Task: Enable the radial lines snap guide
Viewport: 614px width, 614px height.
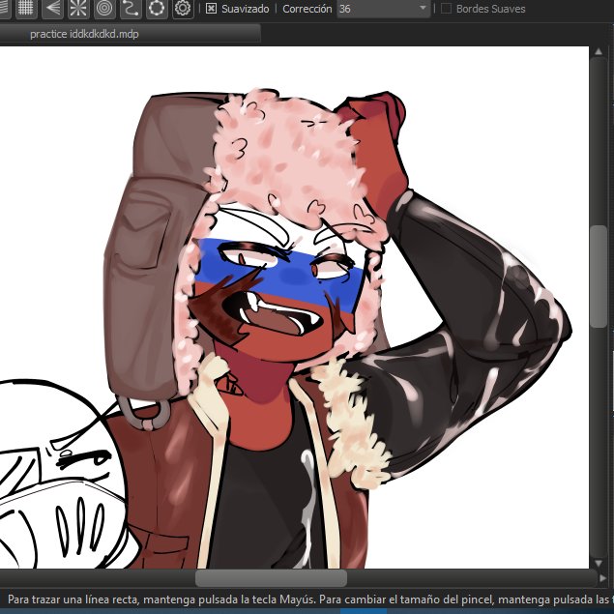Action: [78, 9]
